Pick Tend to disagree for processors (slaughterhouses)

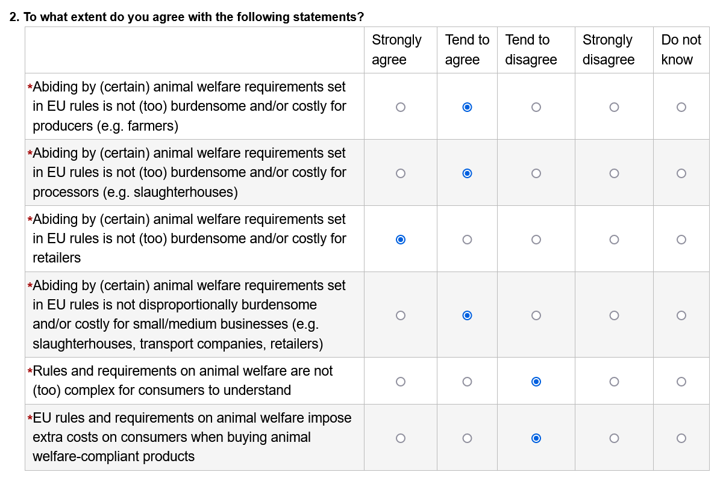point(536,173)
